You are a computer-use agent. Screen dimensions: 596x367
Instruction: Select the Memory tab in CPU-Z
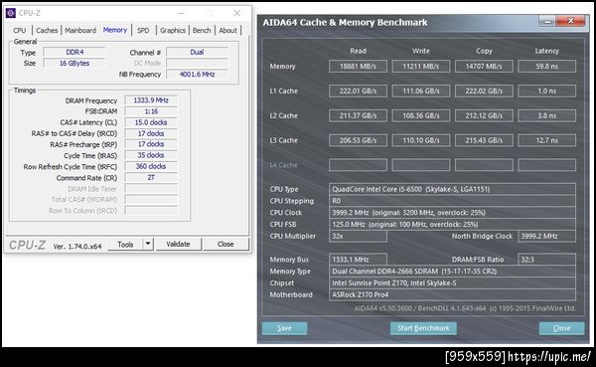115,30
